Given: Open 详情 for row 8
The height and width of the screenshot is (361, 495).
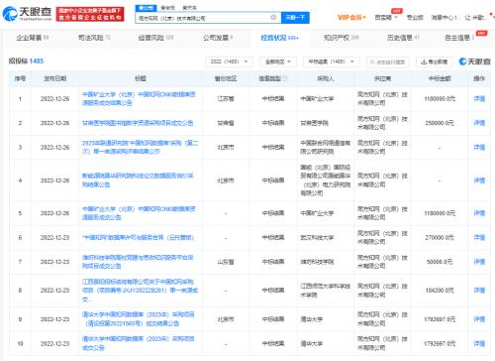Looking at the screenshot, I should (x=479, y=291).
